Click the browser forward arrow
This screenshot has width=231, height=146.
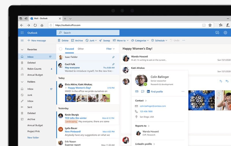point(28,25)
